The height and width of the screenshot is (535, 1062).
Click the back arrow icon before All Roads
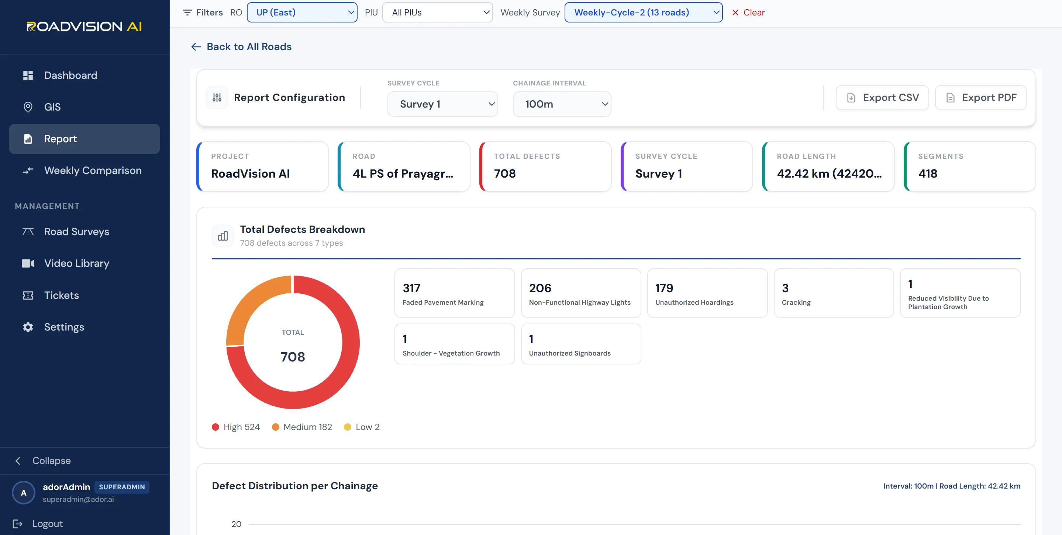tap(196, 47)
